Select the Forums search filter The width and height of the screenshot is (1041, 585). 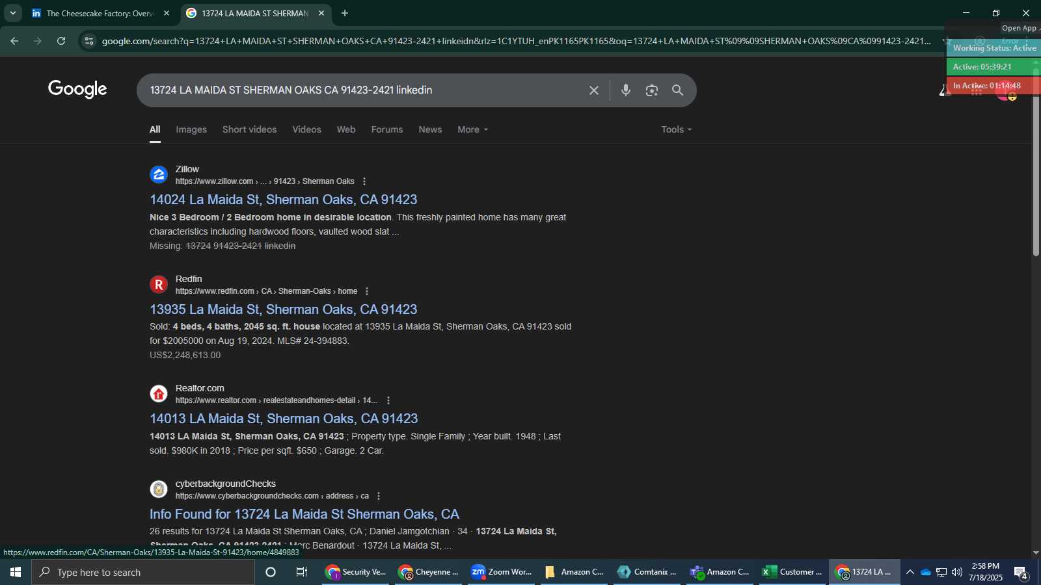tap(387, 129)
